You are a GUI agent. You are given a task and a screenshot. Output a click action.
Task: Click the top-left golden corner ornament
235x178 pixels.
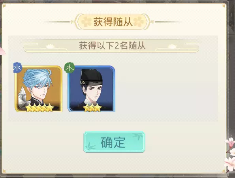click(4, 6)
